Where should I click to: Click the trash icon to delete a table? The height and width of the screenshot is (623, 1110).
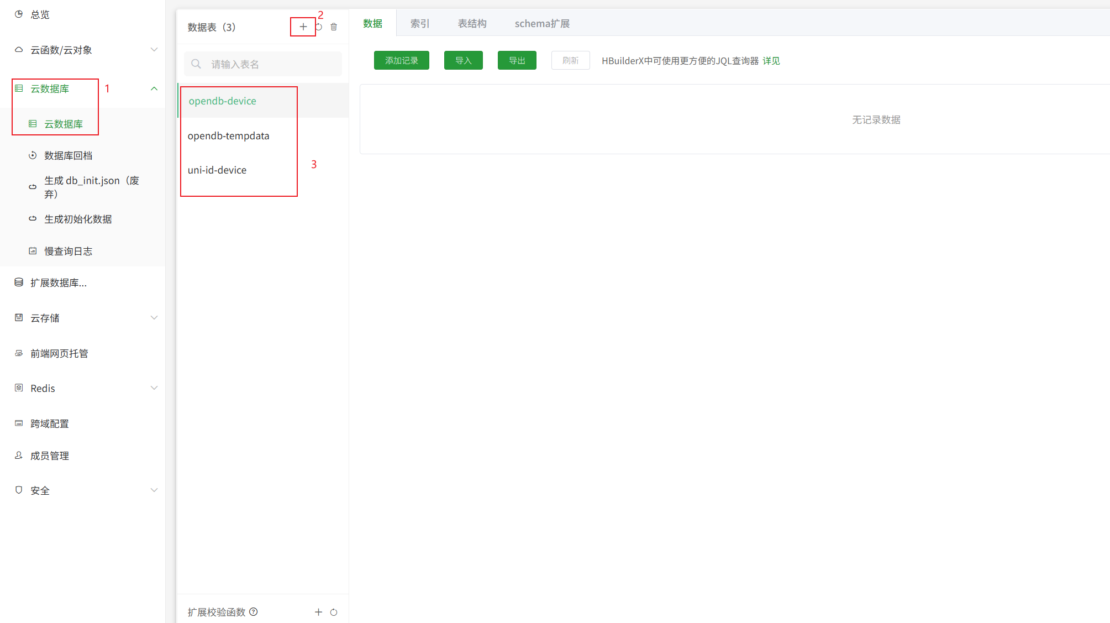coord(334,26)
